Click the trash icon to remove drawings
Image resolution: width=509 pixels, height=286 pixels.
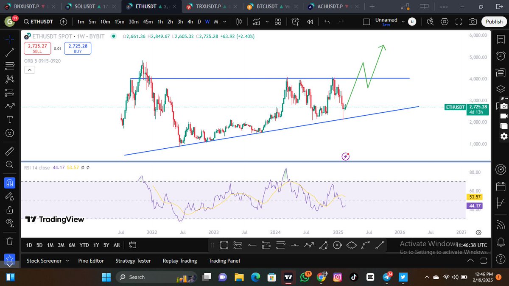10,241
